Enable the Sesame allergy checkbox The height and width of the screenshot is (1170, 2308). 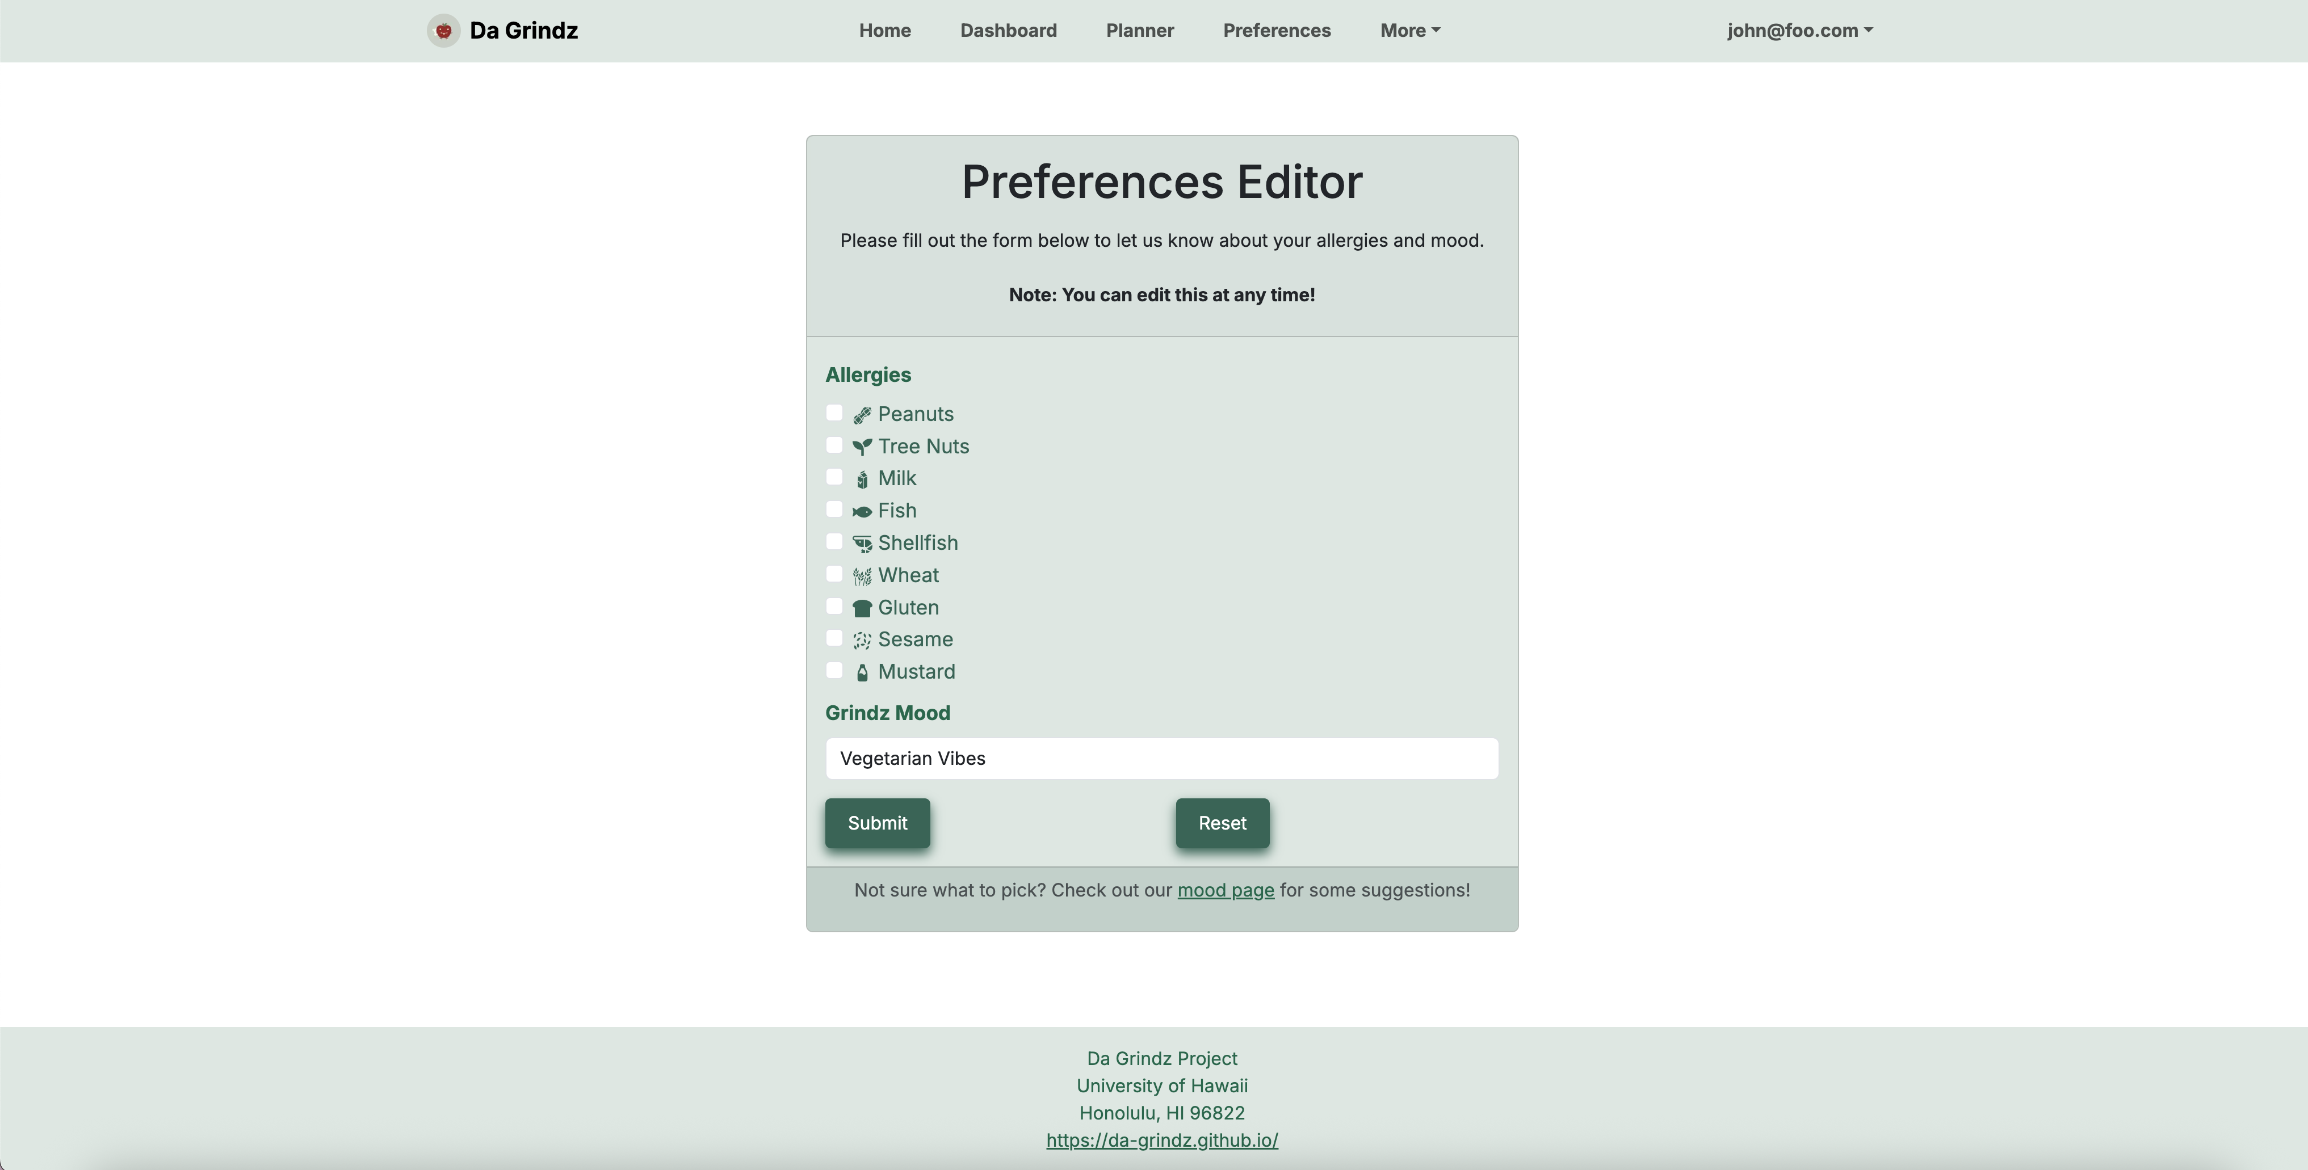coord(834,639)
